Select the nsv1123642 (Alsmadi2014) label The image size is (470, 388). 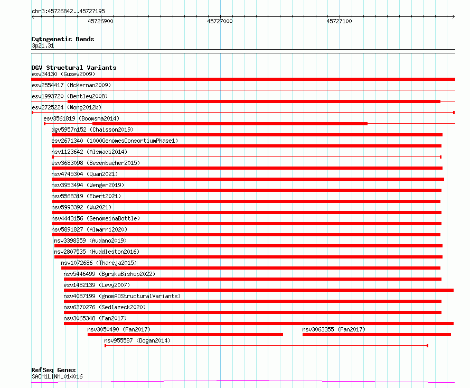pos(89,152)
